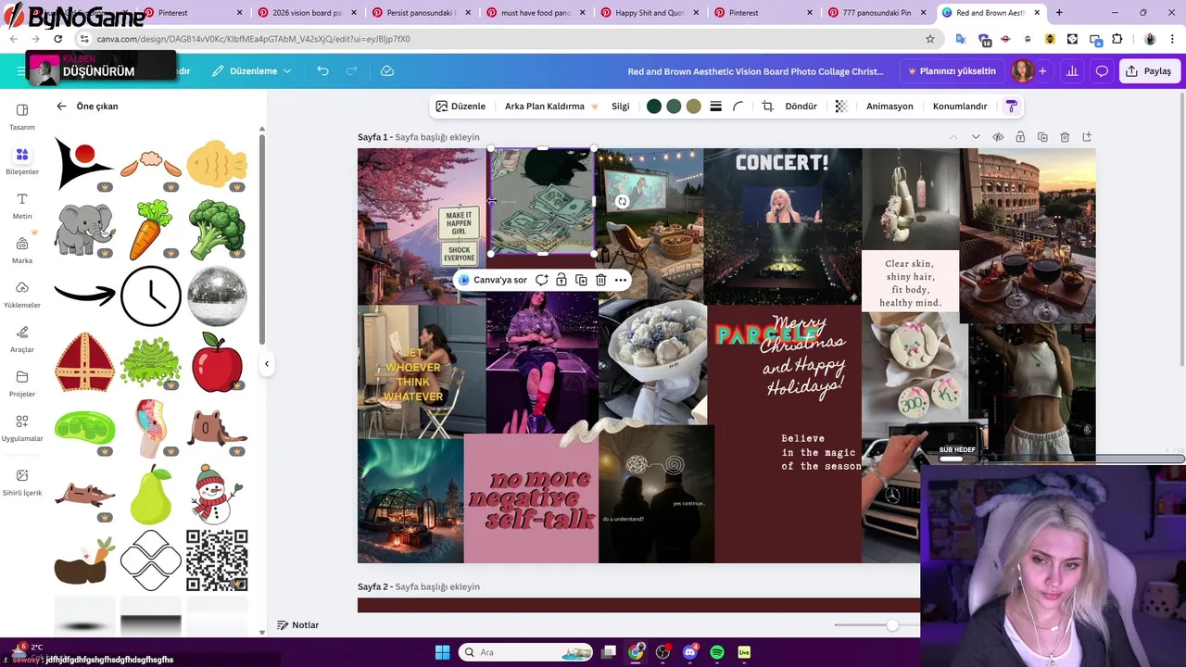Open the Metin text panel
Viewport: 1186px width, 667px height.
pyautogui.click(x=22, y=206)
